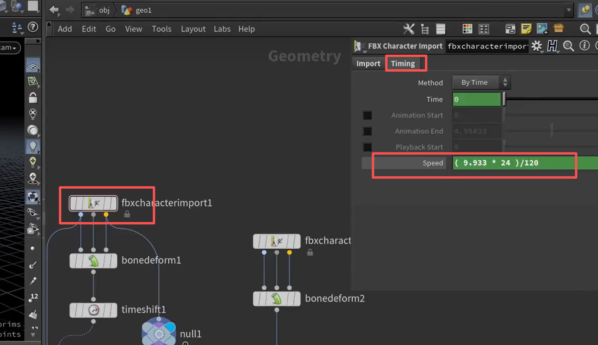Switch to the list view icon
Image resolution: width=598 pixels, height=345 pixels.
(440, 29)
